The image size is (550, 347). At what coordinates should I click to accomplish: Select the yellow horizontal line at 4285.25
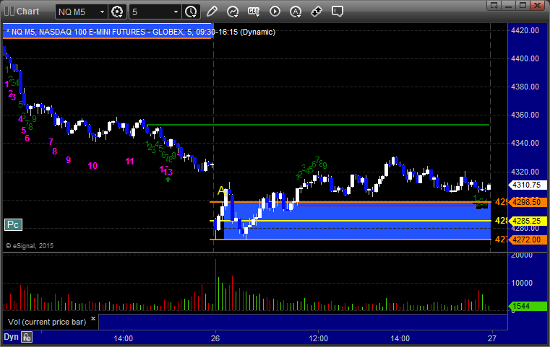tap(351, 221)
